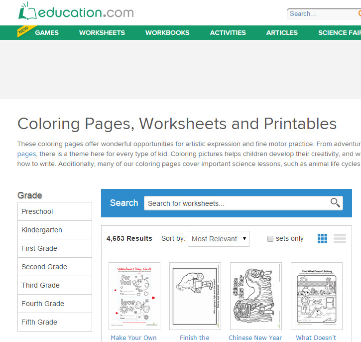Open the Activities nav item
The image size is (361, 342).
(228, 32)
